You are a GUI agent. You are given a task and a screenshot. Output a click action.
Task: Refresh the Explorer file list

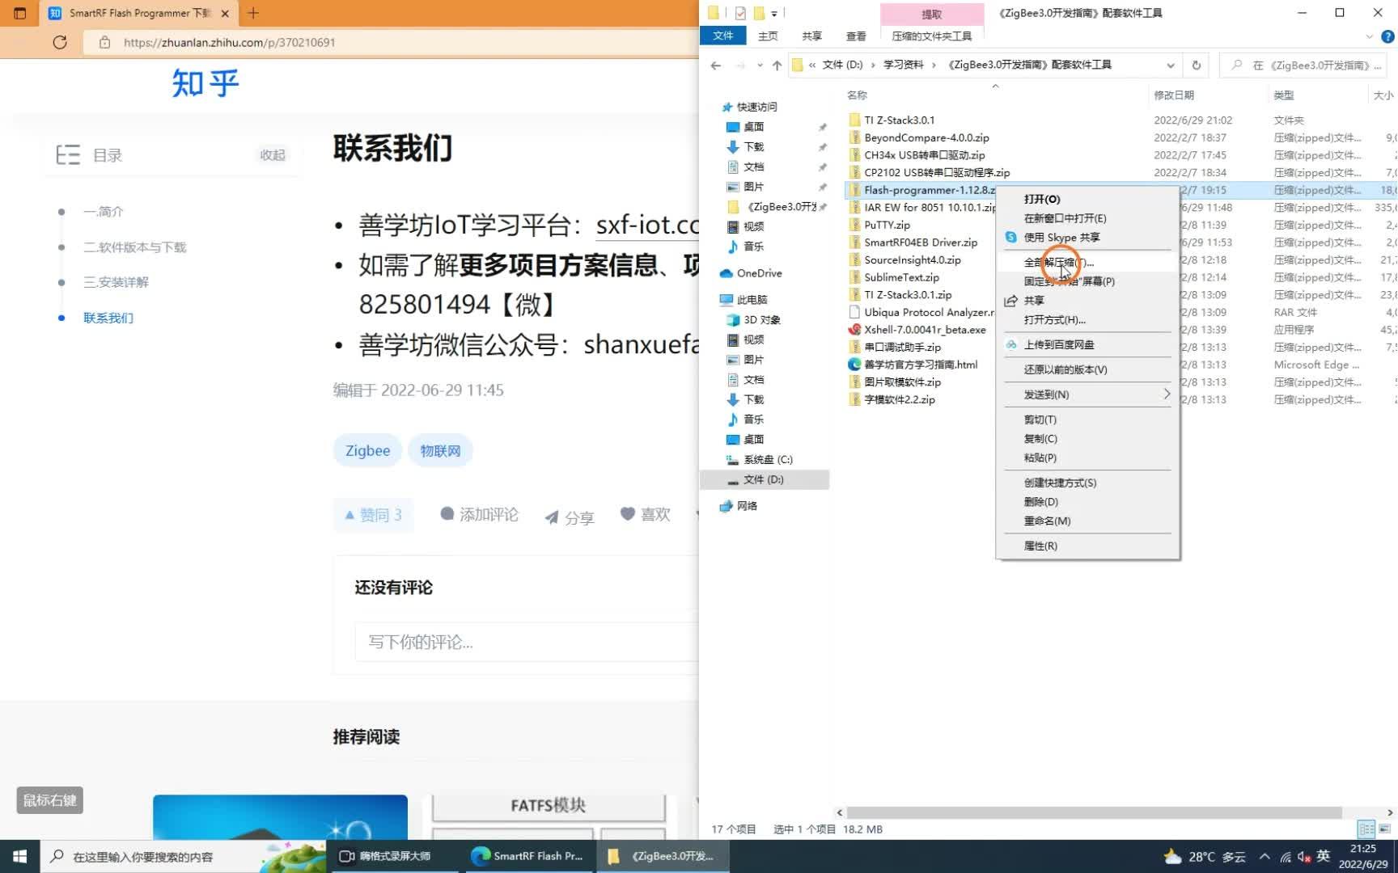1197,65
